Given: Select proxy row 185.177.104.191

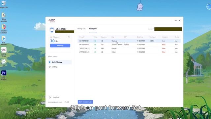Looking at the screenshot, I should pos(129,48).
